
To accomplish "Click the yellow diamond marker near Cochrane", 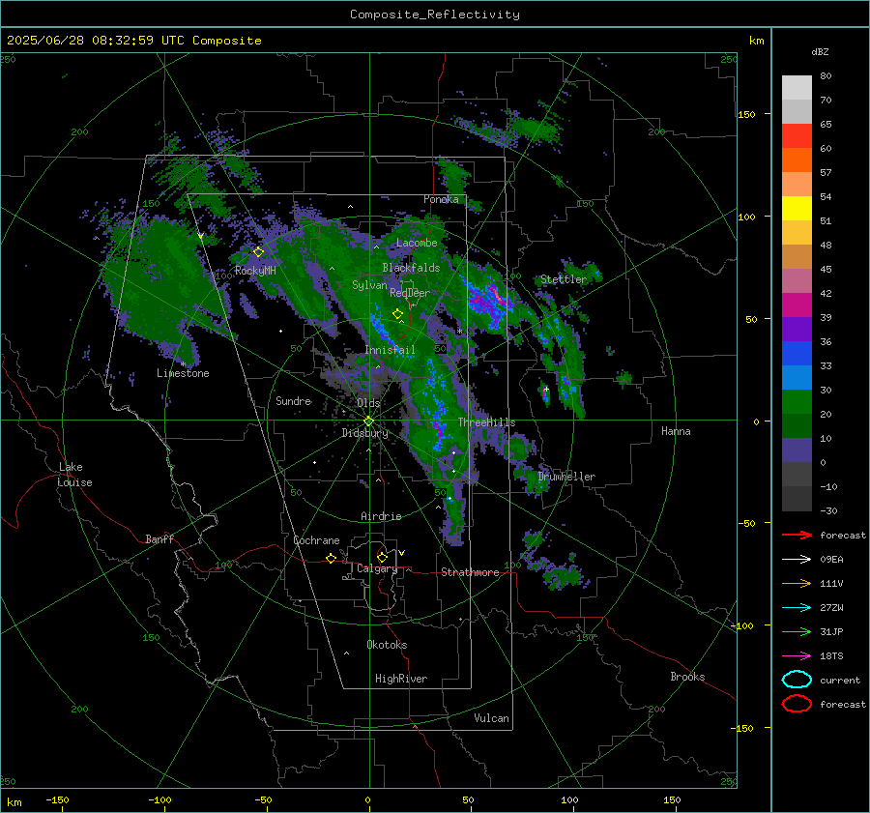I will click(x=331, y=558).
